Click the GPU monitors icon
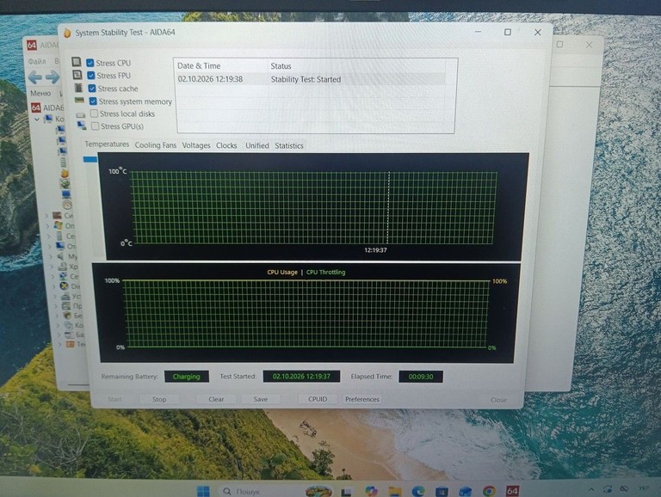661x497 pixels. [x=82, y=126]
